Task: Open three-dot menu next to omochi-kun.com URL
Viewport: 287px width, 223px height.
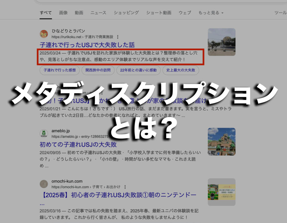Action: (x=125, y=187)
